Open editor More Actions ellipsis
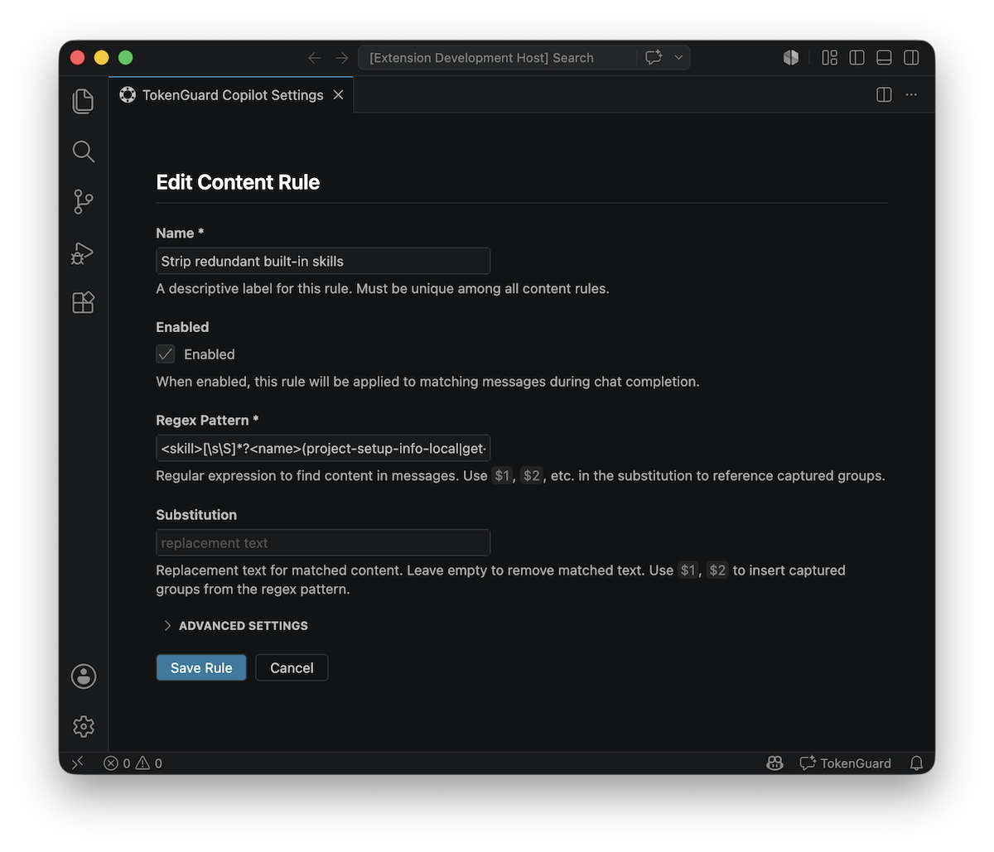 point(911,95)
